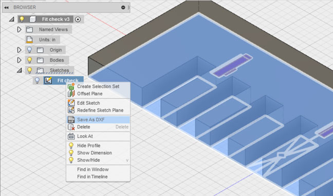Click the Look At camera icon
This screenshot has width=333, height=196.
71,136
